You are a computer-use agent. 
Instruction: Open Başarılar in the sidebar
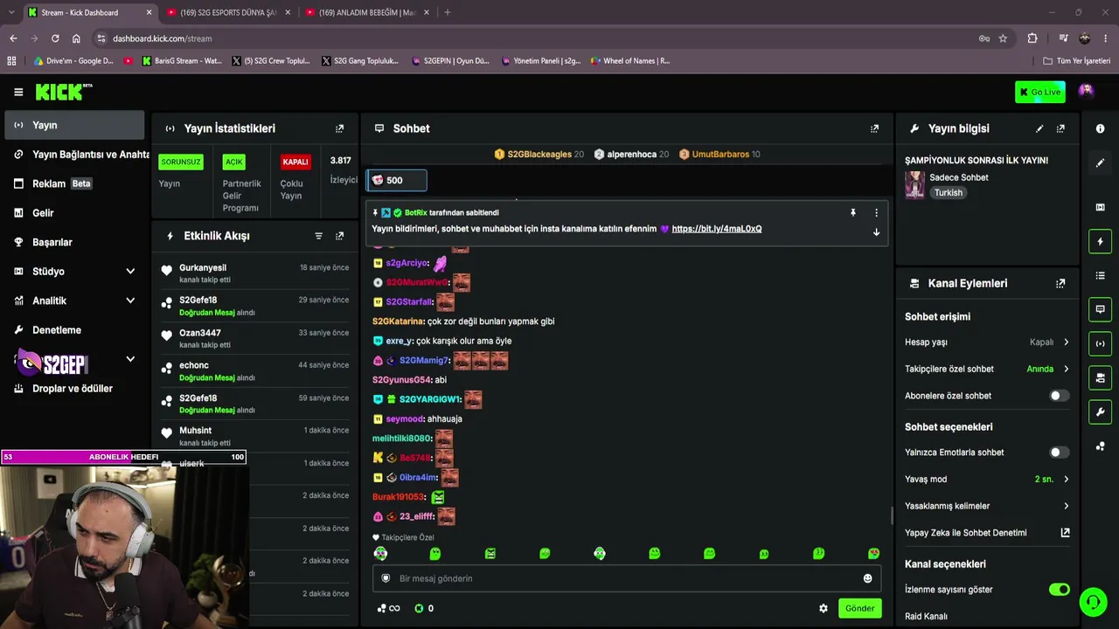tap(74, 242)
